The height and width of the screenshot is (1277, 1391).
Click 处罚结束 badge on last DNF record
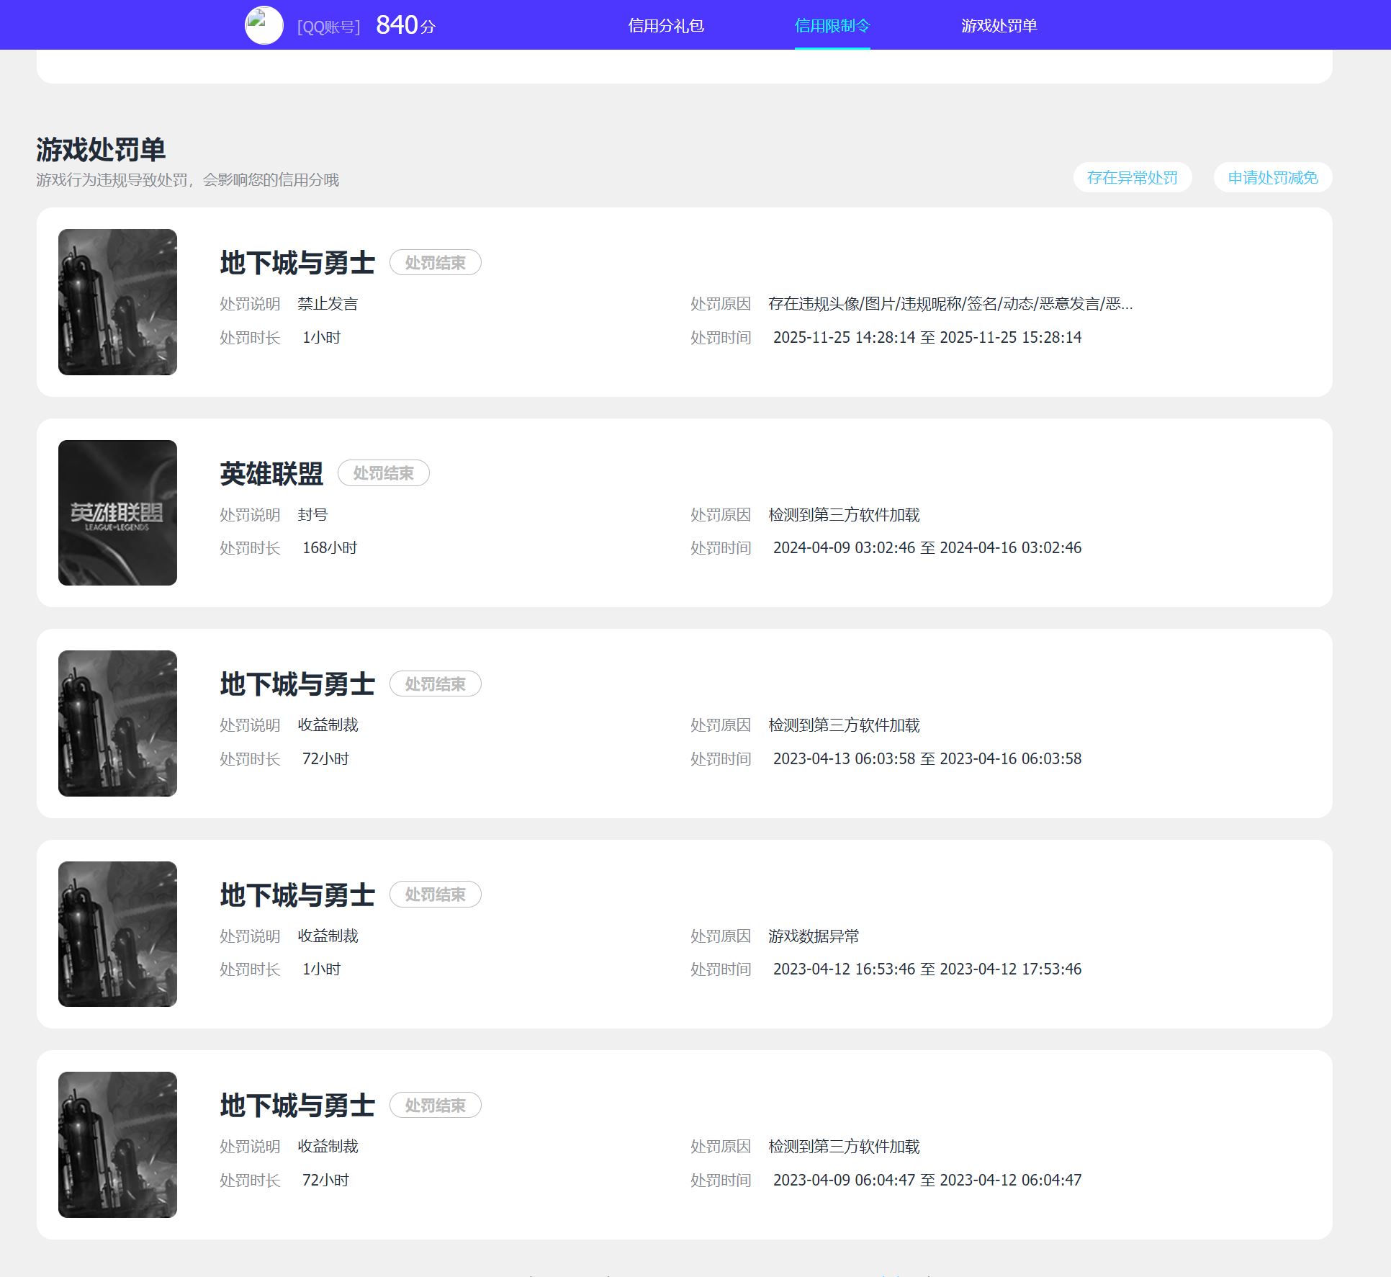[x=435, y=1106]
